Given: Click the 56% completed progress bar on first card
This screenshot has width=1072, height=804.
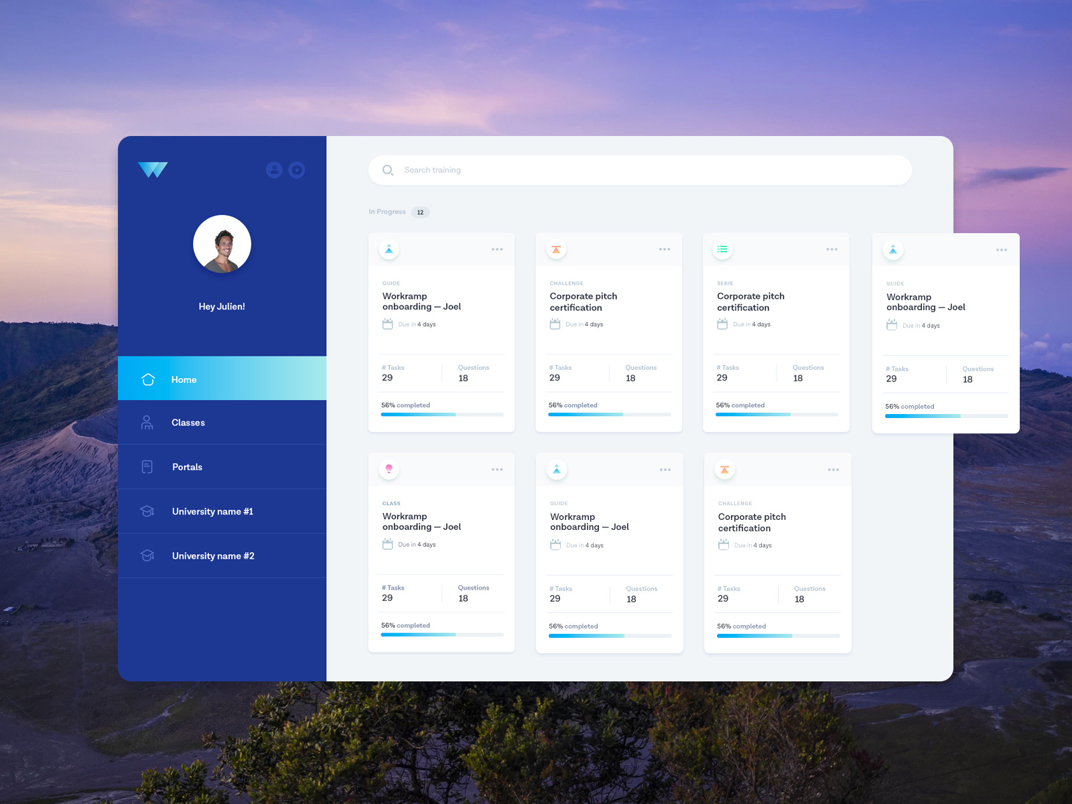Looking at the screenshot, I should coord(441,414).
